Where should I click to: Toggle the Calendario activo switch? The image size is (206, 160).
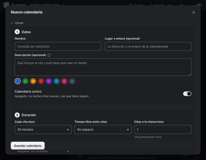click(187, 94)
